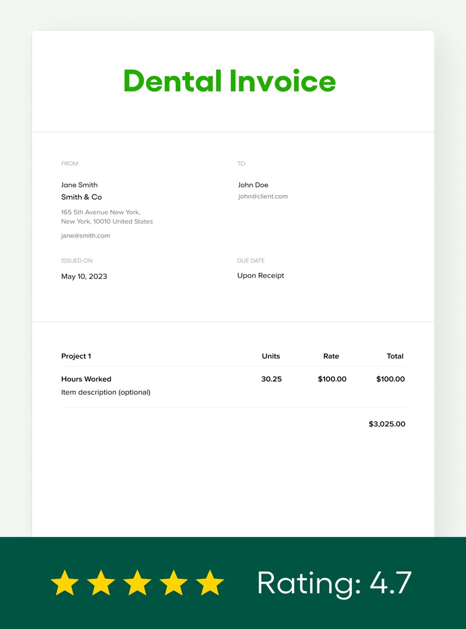Click the $100.00 value under Total
Viewport: 466px width, 629px height.
pos(390,379)
